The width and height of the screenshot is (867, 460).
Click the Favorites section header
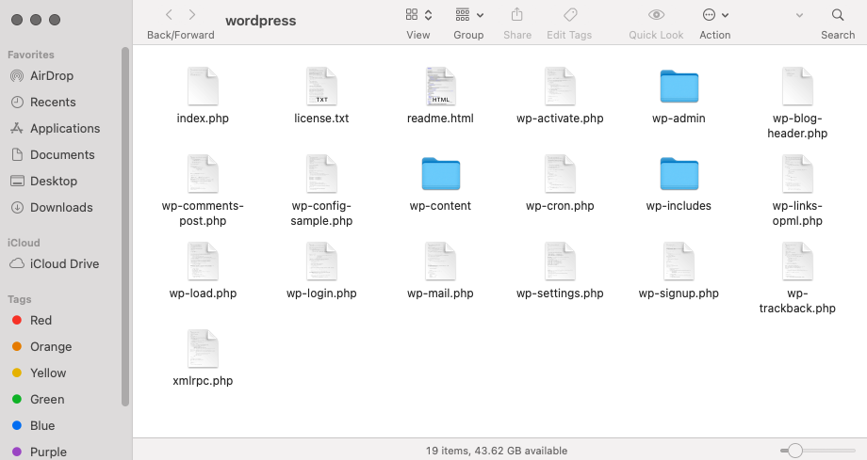[x=31, y=55]
